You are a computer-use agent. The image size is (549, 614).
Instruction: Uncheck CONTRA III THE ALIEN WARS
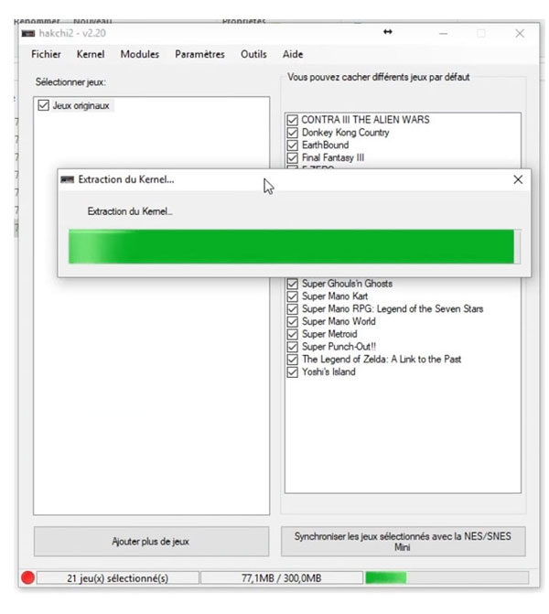tap(293, 120)
